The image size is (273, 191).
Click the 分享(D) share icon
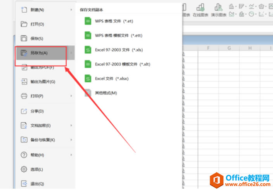click(x=24, y=111)
